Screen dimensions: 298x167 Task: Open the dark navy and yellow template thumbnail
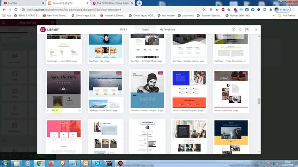click(x=231, y=136)
